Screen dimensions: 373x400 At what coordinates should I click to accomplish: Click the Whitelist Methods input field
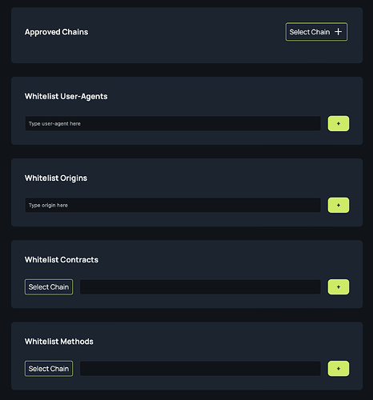click(200, 369)
